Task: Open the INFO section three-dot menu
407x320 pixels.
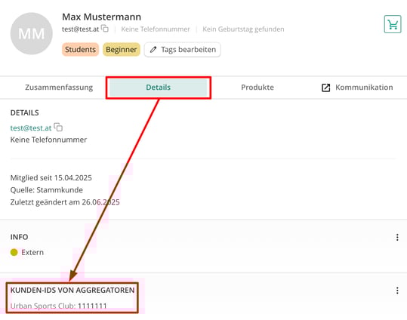Action: pyautogui.click(x=397, y=237)
